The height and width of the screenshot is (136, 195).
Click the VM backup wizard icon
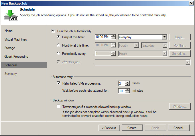[11, 15]
